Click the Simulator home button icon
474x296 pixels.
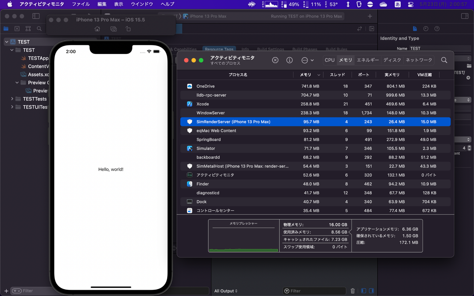97,29
